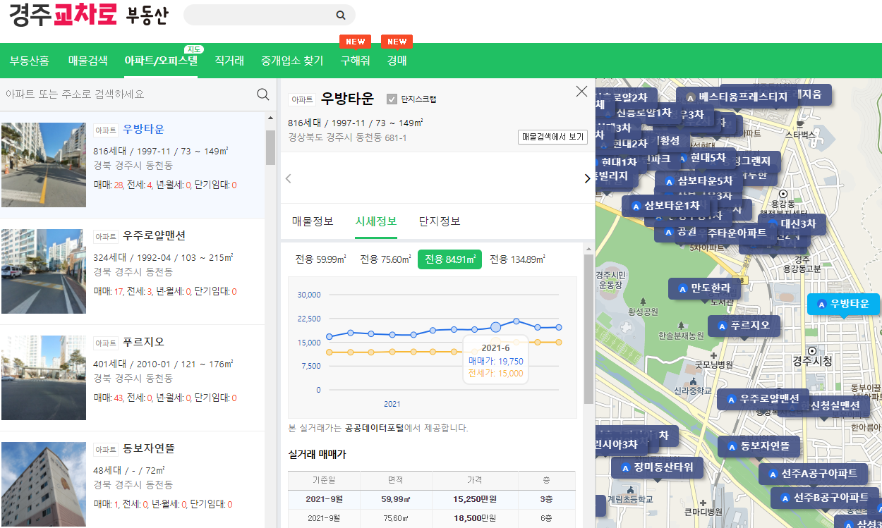Click the 만도한라 map marker
Image resolution: width=882 pixels, height=528 pixels.
(x=705, y=288)
